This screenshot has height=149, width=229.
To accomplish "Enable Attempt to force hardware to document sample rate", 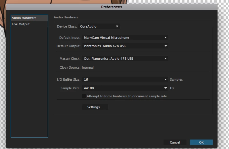I will point(84,96).
